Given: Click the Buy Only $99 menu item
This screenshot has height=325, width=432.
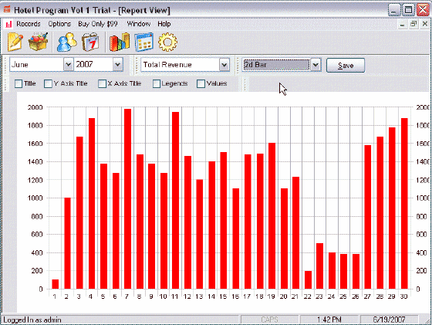Looking at the screenshot, I should coord(98,24).
